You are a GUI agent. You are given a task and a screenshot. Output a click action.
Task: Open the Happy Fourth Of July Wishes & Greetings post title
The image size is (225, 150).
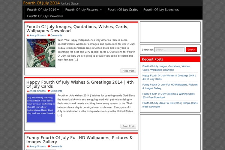(80, 84)
